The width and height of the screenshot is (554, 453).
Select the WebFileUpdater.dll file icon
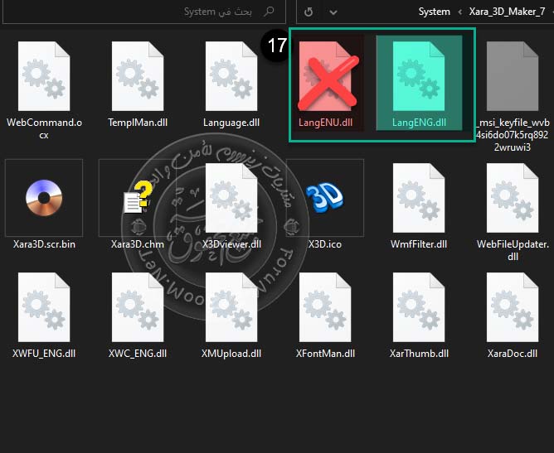pyautogui.click(x=513, y=198)
